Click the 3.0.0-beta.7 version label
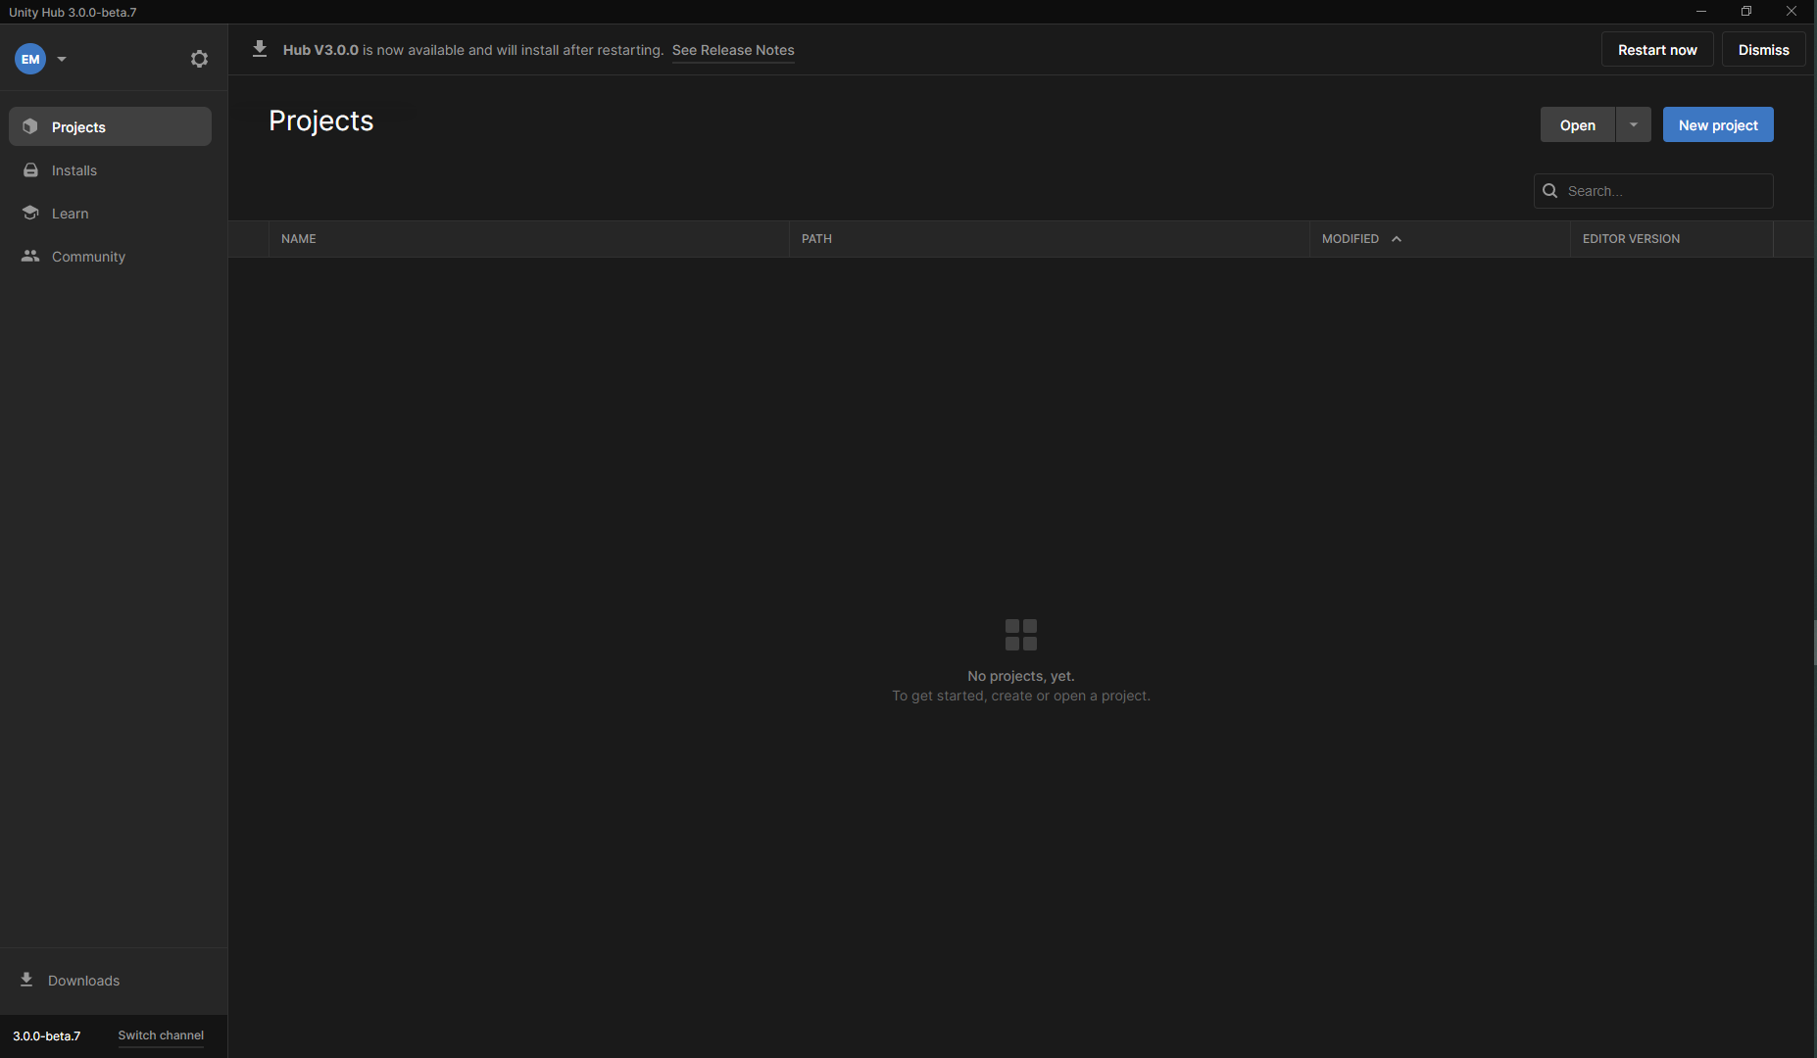The width and height of the screenshot is (1817, 1058). point(47,1035)
